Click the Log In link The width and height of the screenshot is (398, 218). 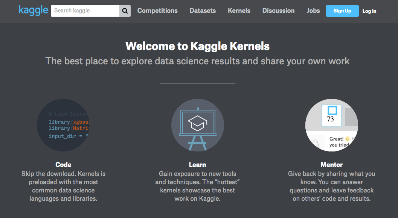(369, 11)
